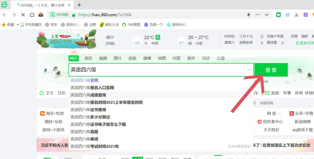The image size is (314, 159).
Task: Go to home page icon
Action: pyautogui.click(x=32, y=15)
